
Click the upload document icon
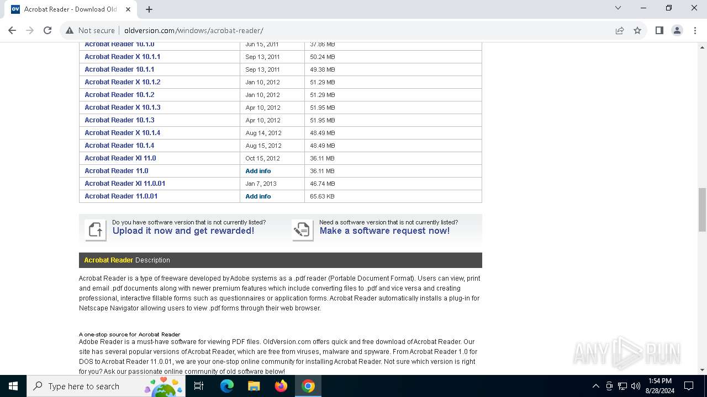click(x=96, y=230)
